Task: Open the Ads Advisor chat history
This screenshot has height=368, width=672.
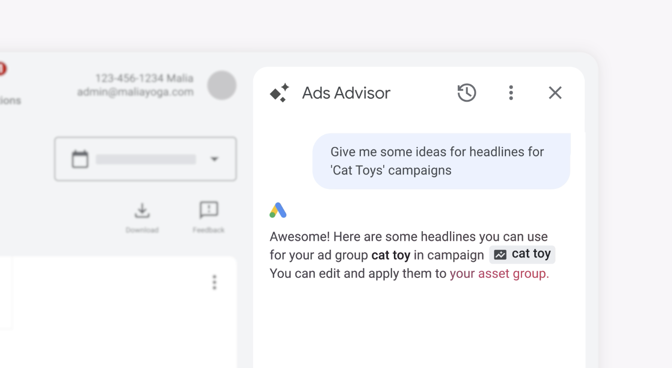Action: coord(467,92)
